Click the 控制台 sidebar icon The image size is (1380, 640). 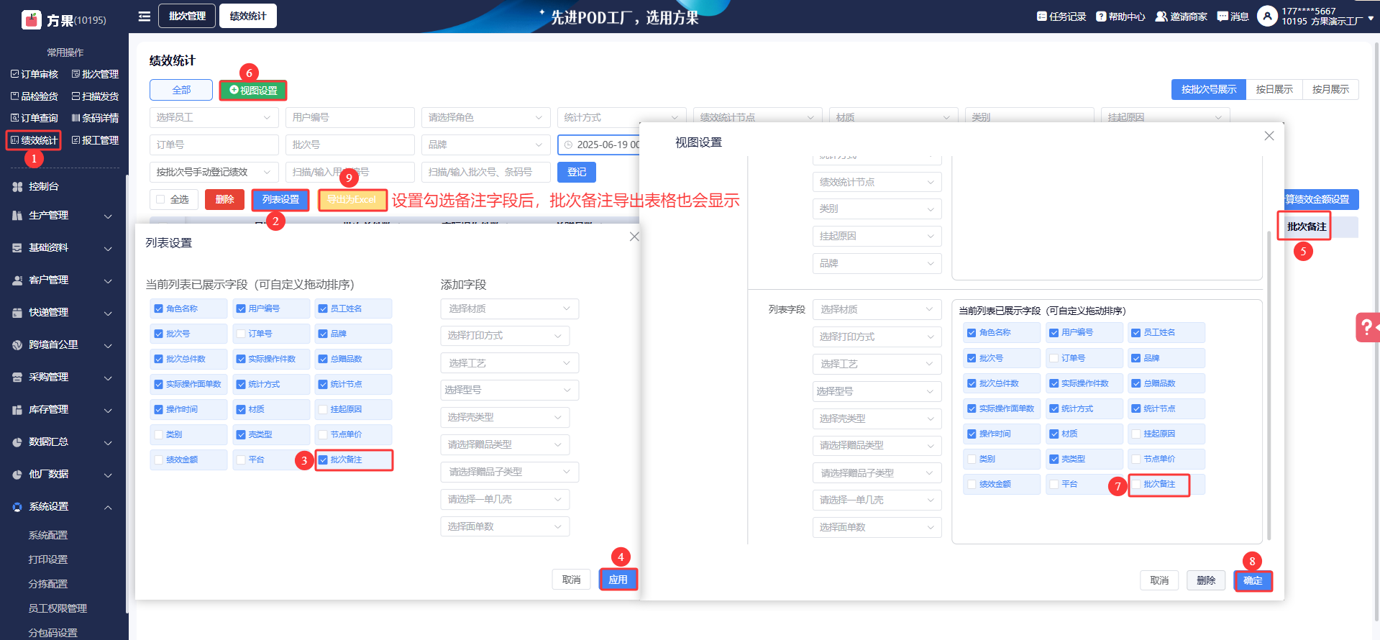[x=17, y=186]
